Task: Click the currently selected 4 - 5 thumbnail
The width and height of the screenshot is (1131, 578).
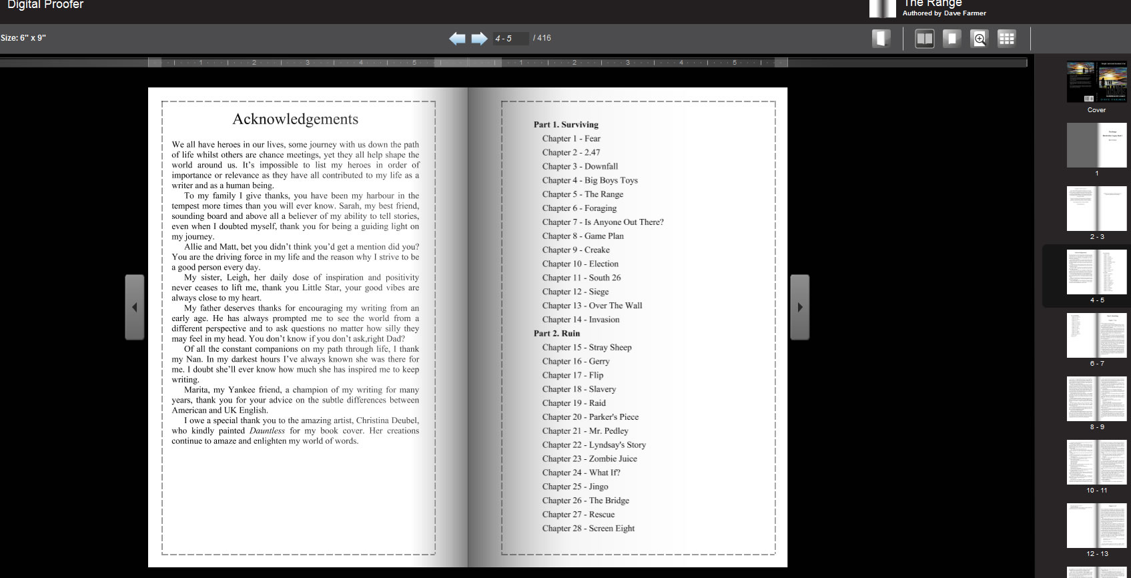Action: pyautogui.click(x=1096, y=272)
